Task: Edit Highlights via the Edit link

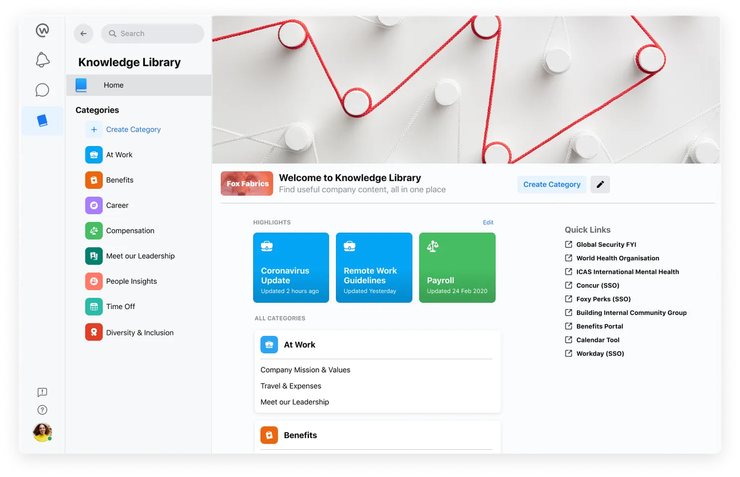Action: point(488,222)
